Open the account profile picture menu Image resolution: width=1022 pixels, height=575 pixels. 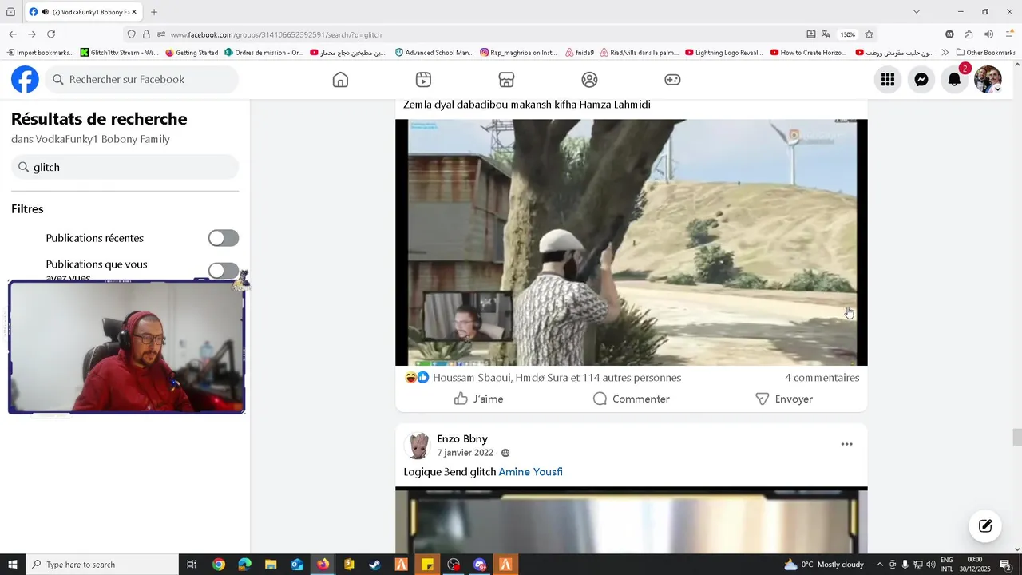(x=988, y=79)
